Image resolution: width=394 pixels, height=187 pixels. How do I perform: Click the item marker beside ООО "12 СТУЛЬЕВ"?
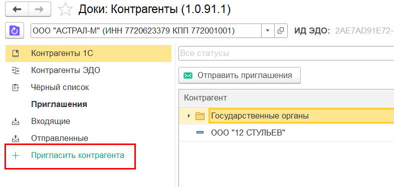(200, 132)
